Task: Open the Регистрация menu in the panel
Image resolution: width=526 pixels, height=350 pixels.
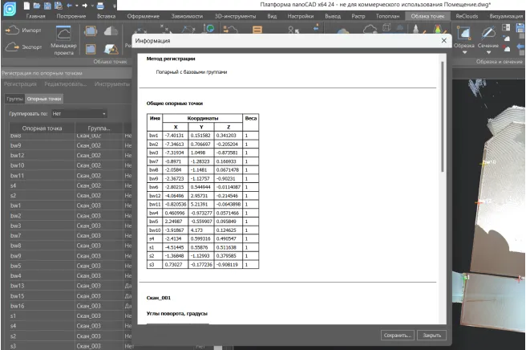Action: [x=19, y=83]
